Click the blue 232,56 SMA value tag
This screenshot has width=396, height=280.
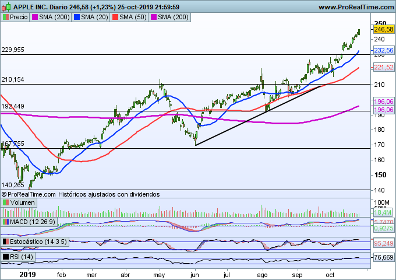click(x=384, y=50)
